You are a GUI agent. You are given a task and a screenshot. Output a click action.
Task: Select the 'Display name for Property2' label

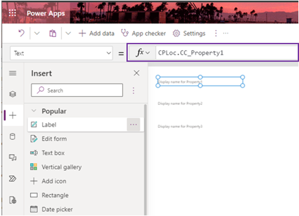180,103
